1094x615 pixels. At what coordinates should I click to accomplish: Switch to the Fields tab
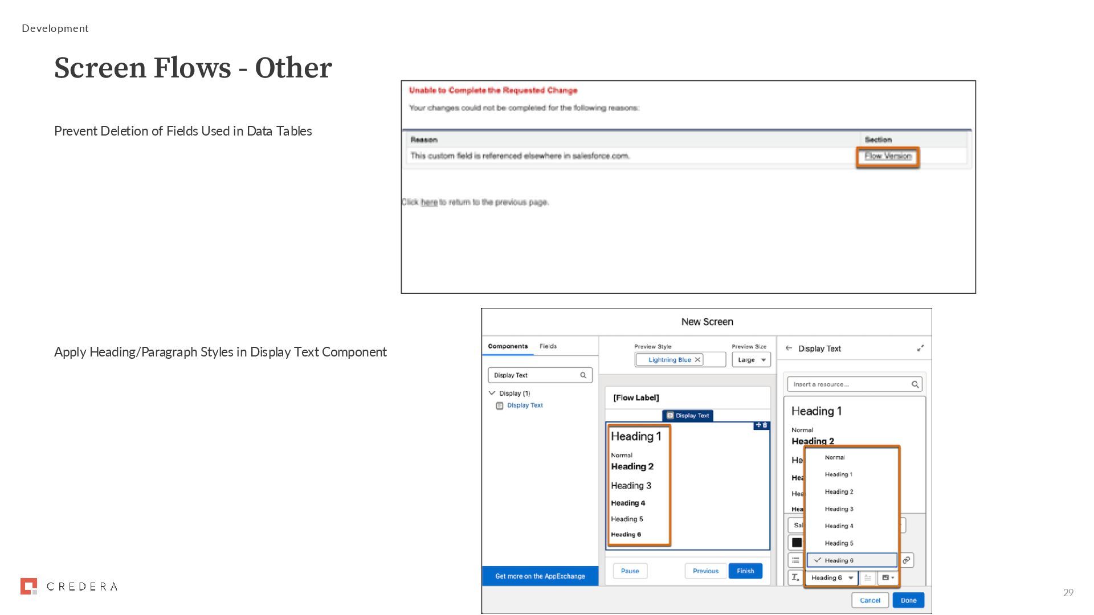tap(548, 346)
